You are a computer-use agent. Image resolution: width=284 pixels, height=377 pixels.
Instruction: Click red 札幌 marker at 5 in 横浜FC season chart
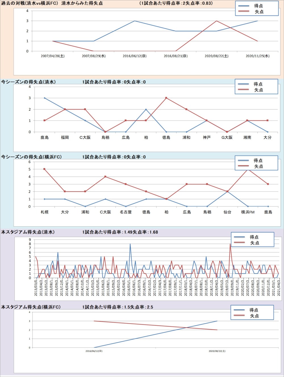tap(45, 169)
